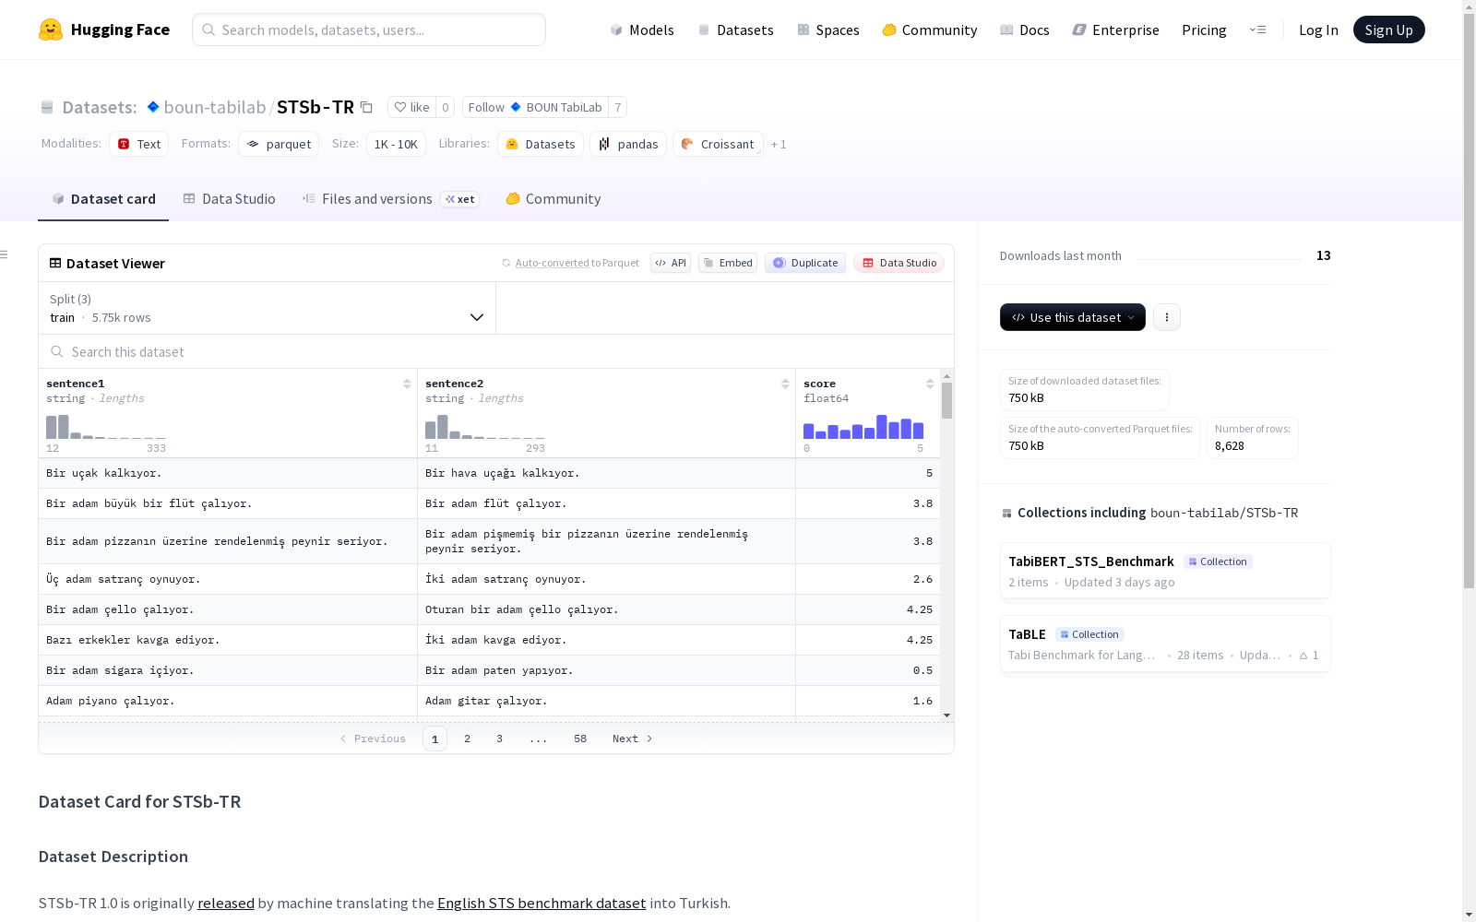Expand the navigation overflow menu icon
The image size is (1476, 922).
coord(1257,30)
